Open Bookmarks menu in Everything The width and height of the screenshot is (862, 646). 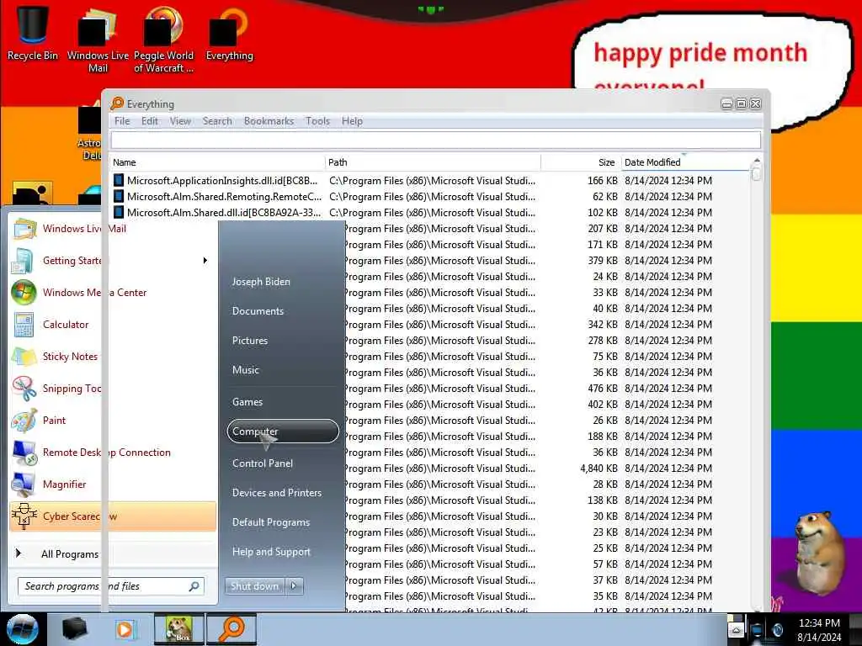pos(269,121)
